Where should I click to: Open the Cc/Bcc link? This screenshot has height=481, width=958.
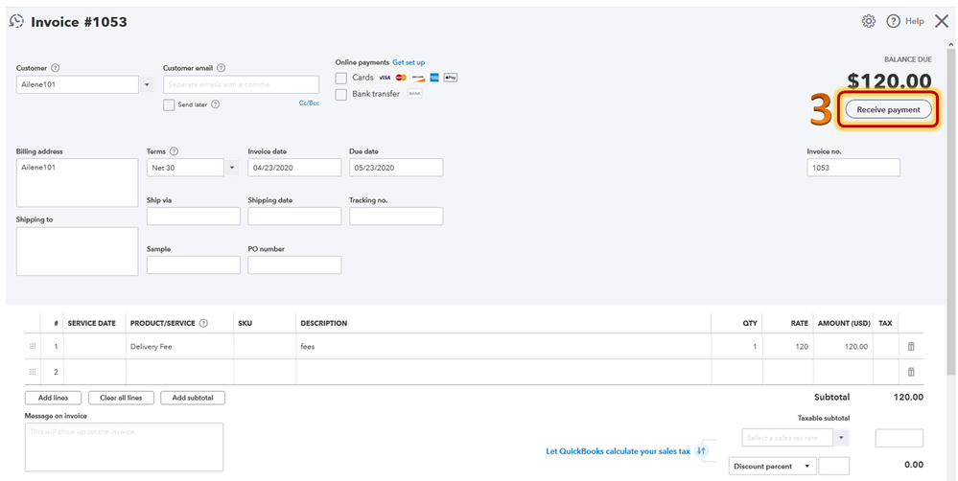tap(309, 103)
